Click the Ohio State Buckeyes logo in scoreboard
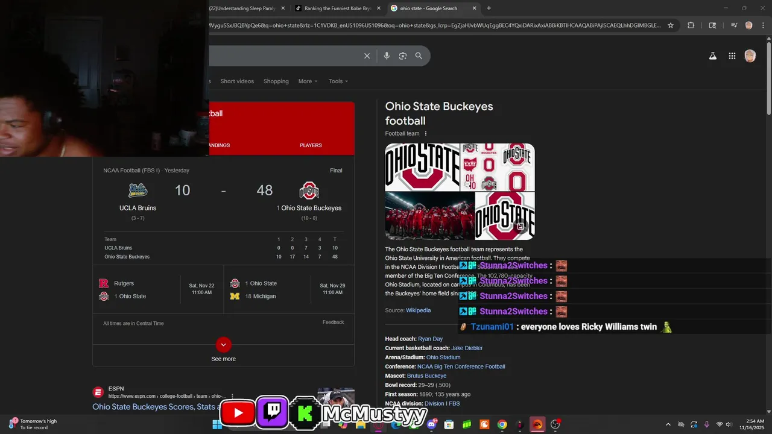The height and width of the screenshot is (434, 772). tap(309, 191)
